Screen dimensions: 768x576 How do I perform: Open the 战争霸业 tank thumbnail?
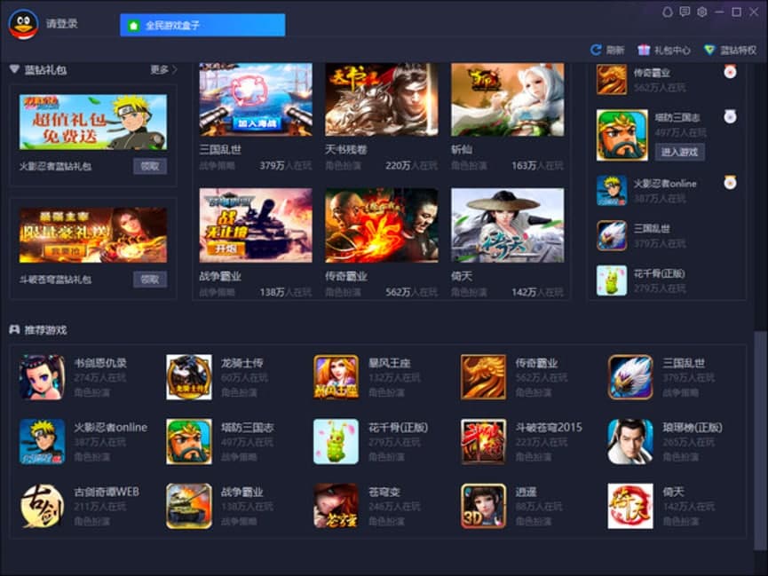(256, 225)
